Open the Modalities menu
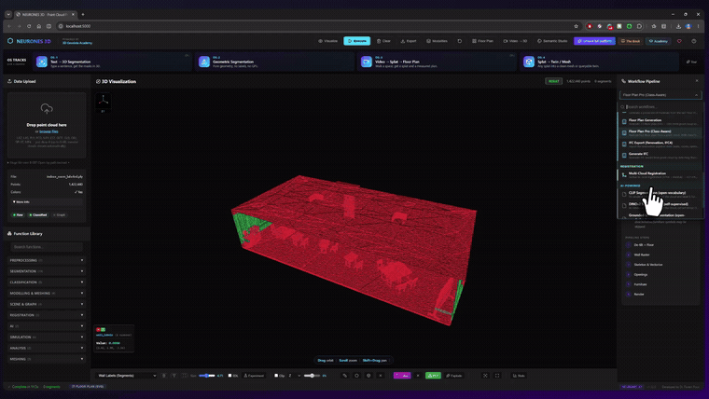This screenshot has height=399, width=709. tap(437, 41)
